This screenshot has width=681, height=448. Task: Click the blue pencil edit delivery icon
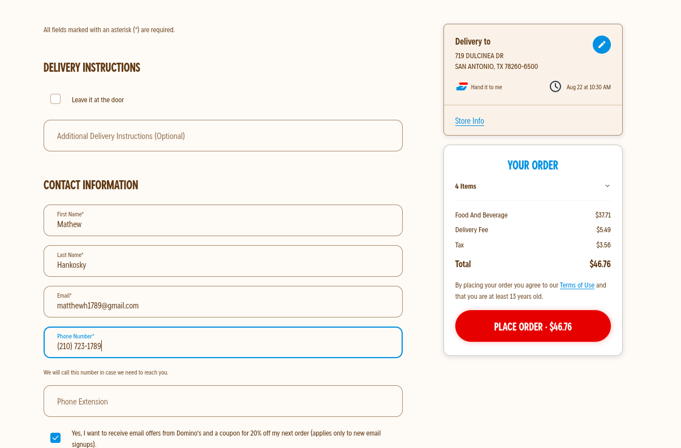point(601,45)
